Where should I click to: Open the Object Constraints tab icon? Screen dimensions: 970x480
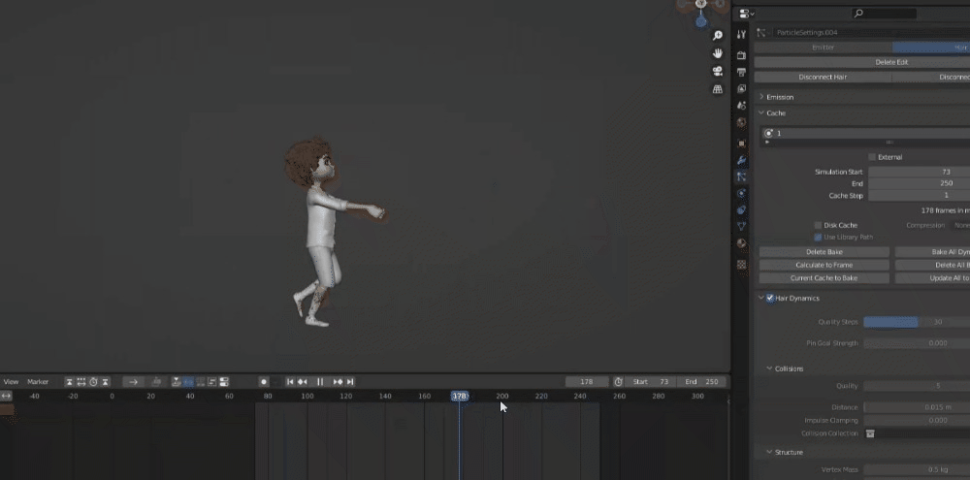tap(741, 210)
